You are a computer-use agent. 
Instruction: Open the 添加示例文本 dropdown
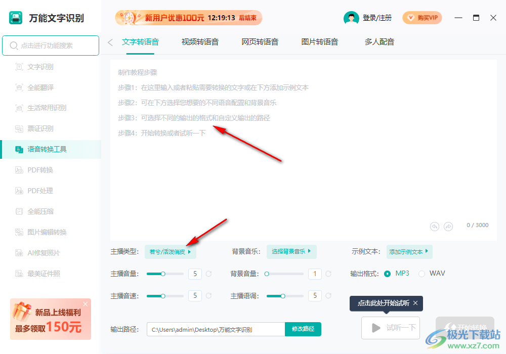(409, 252)
